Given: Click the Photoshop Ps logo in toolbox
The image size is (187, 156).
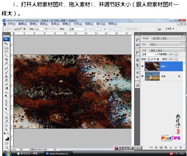Looking at the screenshot, I should [6, 39].
